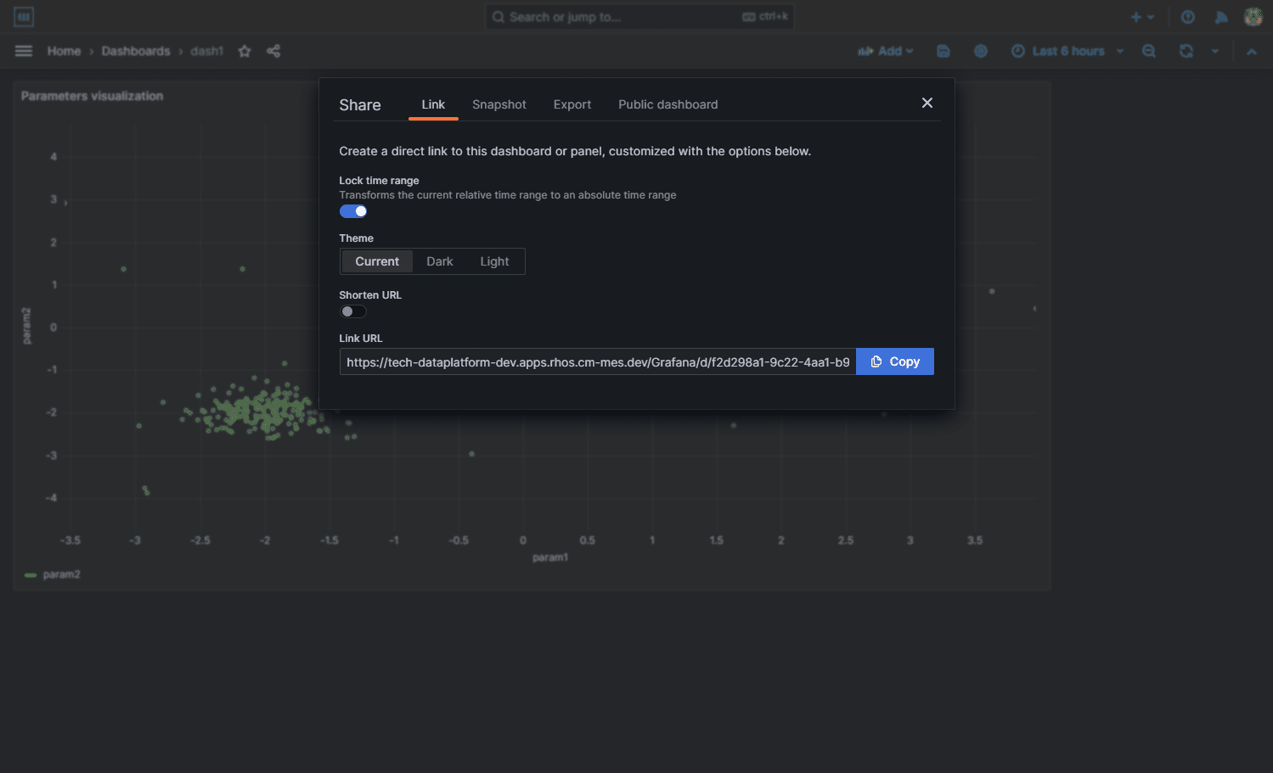The height and width of the screenshot is (773, 1273).
Task: Open the hamburger navigation menu
Action: (x=24, y=51)
